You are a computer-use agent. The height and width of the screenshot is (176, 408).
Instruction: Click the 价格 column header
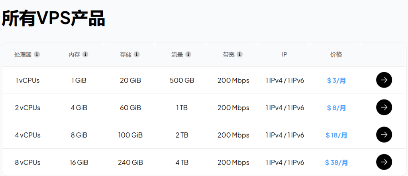click(x=336, y=55)
